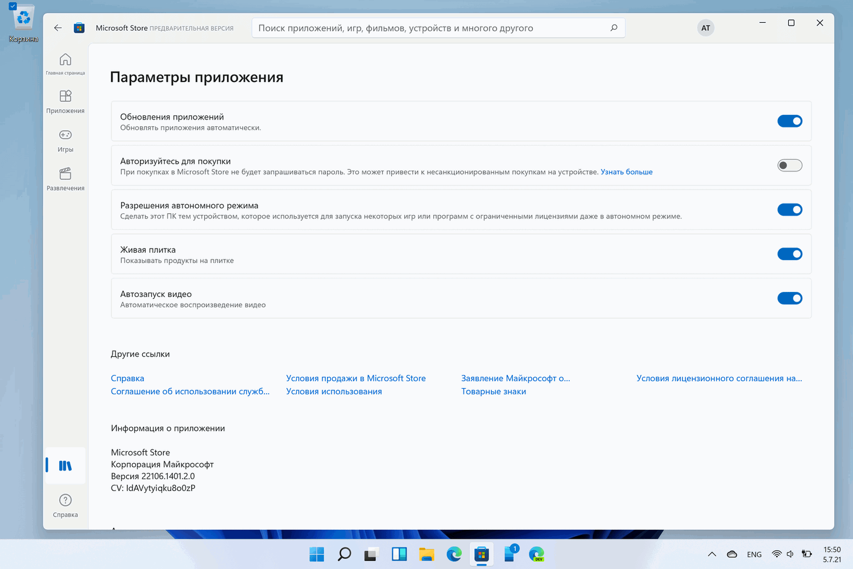
Task: Open Условия продажи в Microsoft Store link
Action: pos(356,378)
